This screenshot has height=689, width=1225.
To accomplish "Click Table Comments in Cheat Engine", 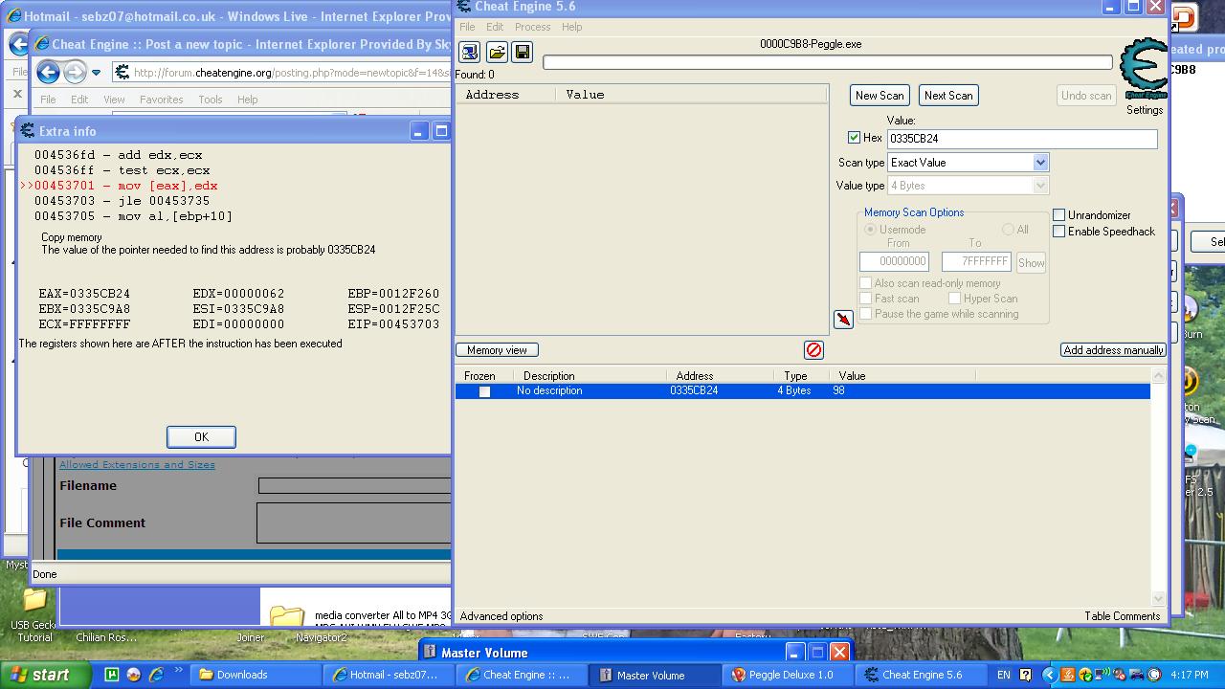I will 1122,616.
